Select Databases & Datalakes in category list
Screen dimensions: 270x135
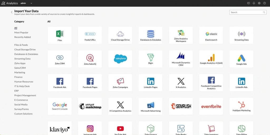[x=26, y=54]
